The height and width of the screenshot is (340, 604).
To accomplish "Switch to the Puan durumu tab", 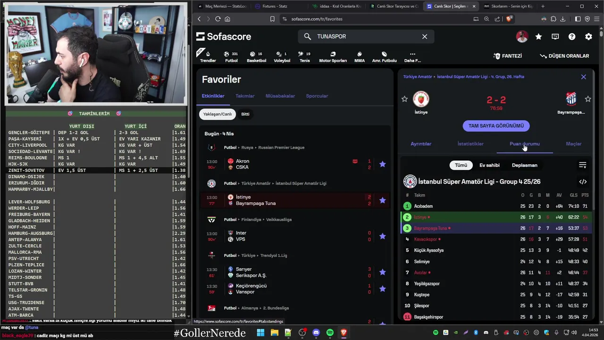I will tap(525, 144).
